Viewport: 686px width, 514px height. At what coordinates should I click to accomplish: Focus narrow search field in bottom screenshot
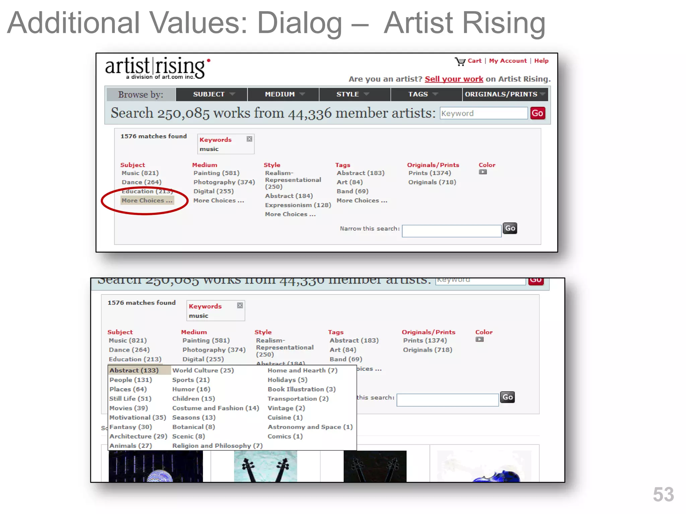pyautogui.click(x=448, y=400)
